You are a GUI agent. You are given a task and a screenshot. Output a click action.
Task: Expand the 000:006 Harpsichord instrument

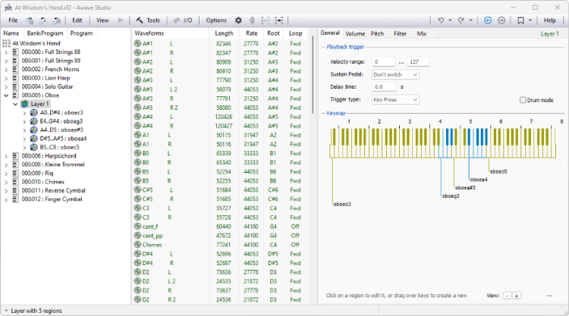tap(7, 156)
